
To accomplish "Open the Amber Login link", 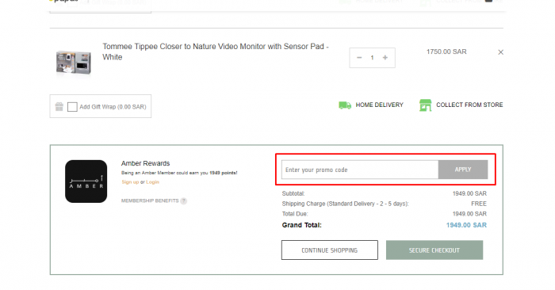I will click(152, 182).
